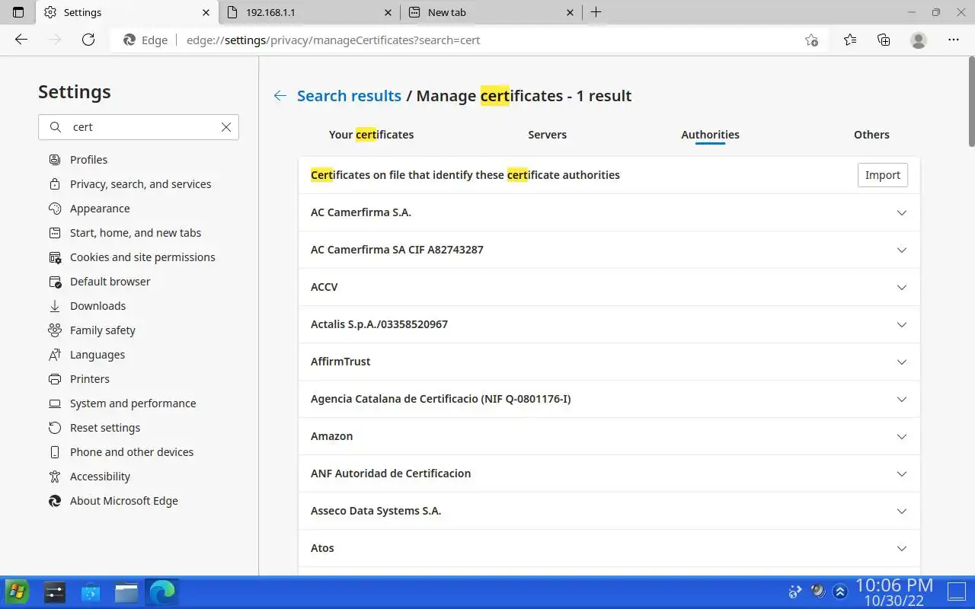The image size is (975, 609).
Task: Switch to the Others tab
Action: (x=871, y=135)
